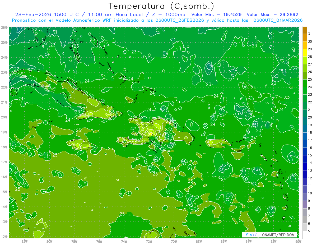Click the '74W' longitude axis label
This screenshot has width=317, height=245.
pyautogui.click(x=124, y=241)
